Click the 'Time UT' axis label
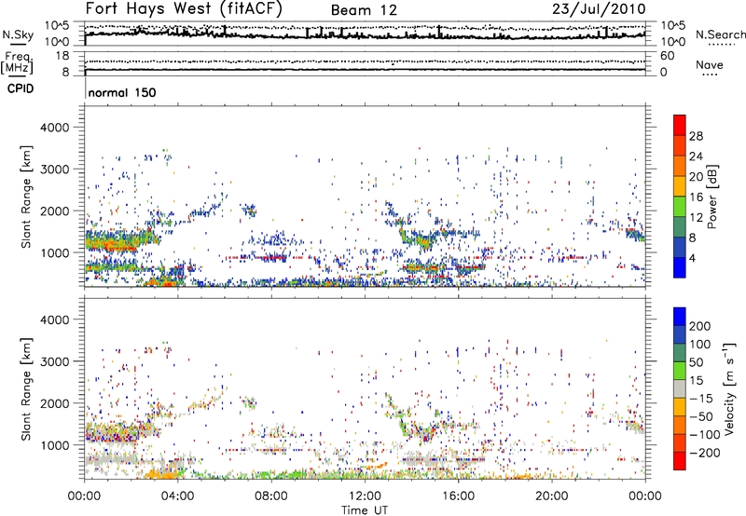The image size is (746, 516). point(365,510)
